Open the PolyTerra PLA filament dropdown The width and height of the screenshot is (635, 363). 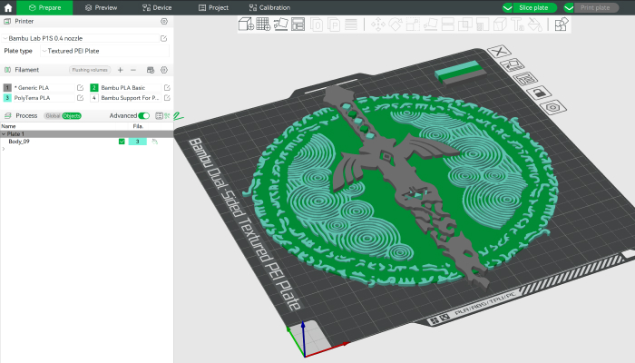[x=44, y=98]
